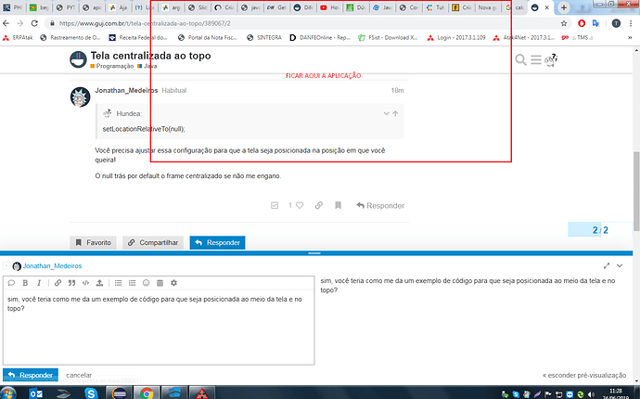This screenshot has width=640, height=399.
Task: Open emoji picker in editor toolbar
Action: [x=147, y=283]
